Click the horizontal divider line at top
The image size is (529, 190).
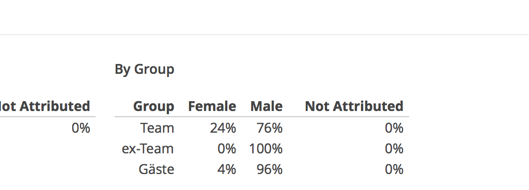(x=264, y=35)
